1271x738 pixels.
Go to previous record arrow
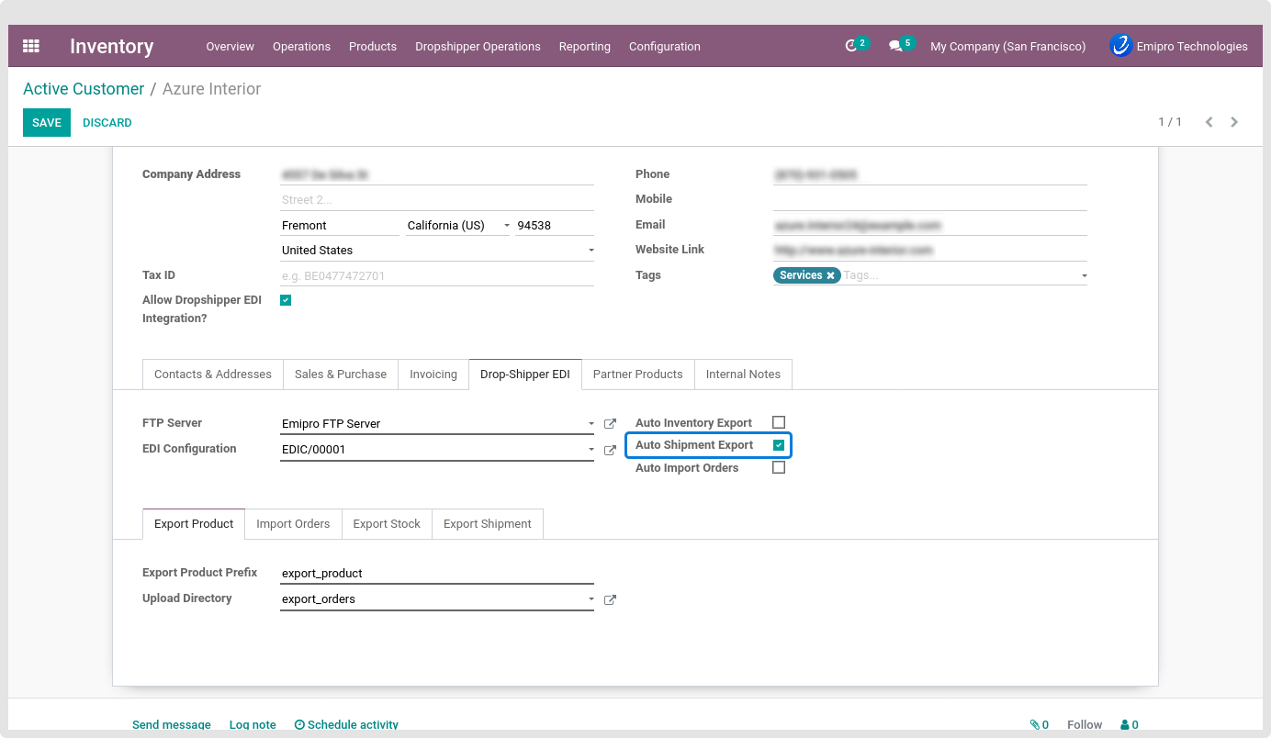pos(1209,122)
